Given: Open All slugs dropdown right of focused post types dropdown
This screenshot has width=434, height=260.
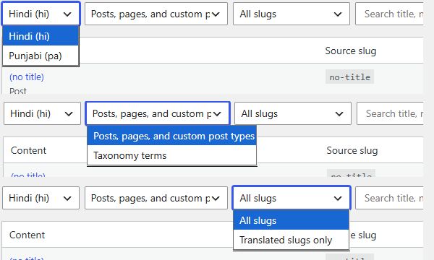Looking at the screenshot, I should (293, 113).
